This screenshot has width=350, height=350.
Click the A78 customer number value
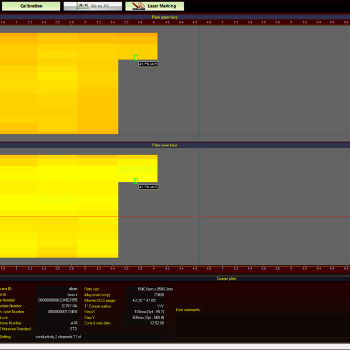pos(57,323)
